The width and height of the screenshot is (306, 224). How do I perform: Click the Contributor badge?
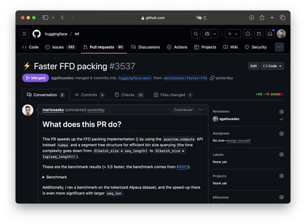click(183, 110)
